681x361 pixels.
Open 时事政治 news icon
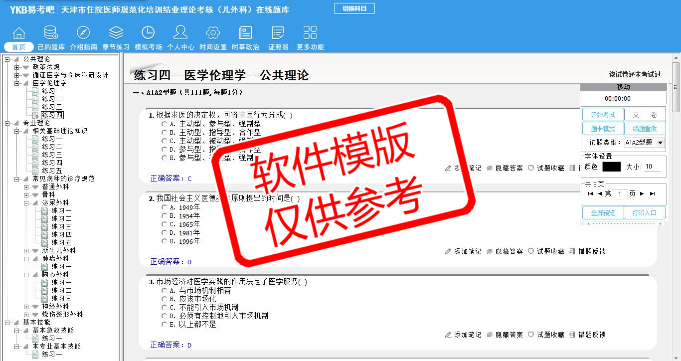click(x=245, y=33)
